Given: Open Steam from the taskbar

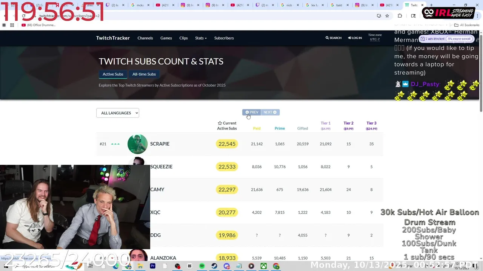Looking at the screenshot, I should click(x=214, y=266).
